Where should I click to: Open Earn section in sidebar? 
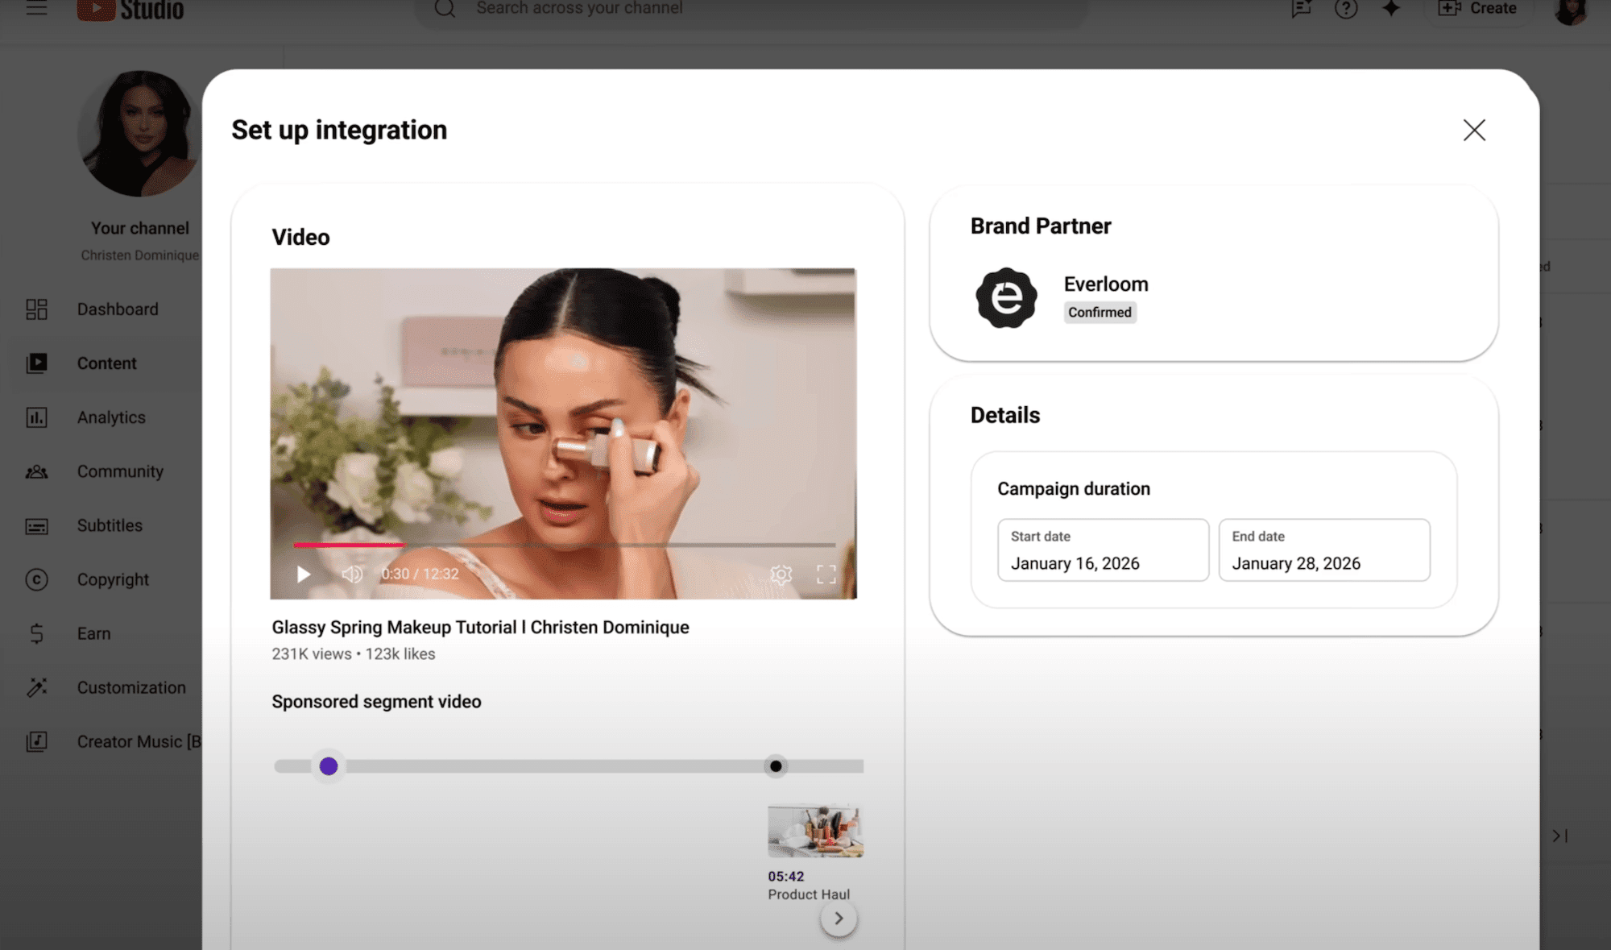point(93,633)
